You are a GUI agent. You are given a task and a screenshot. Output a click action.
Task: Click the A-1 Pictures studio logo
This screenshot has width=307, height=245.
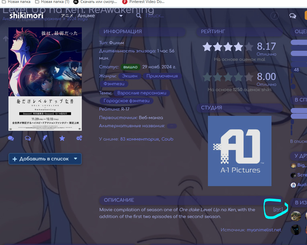coord(240,151)
